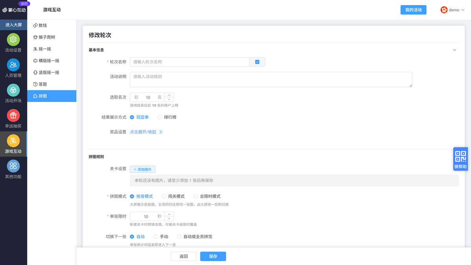This screenshot has width=471, height=265.
Task: Click the 拼图规则 section title
Action: (x=96, y=157)
